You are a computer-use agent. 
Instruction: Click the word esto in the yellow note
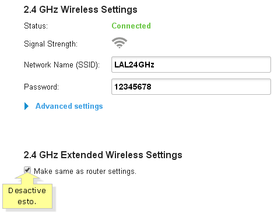pos(27,202)
